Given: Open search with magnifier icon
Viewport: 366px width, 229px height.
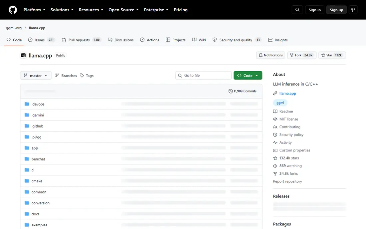Looking at the screenshot, I should (x=297, y=10).
